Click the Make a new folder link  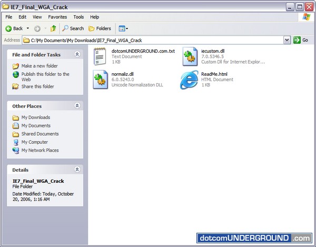point(39,66)
